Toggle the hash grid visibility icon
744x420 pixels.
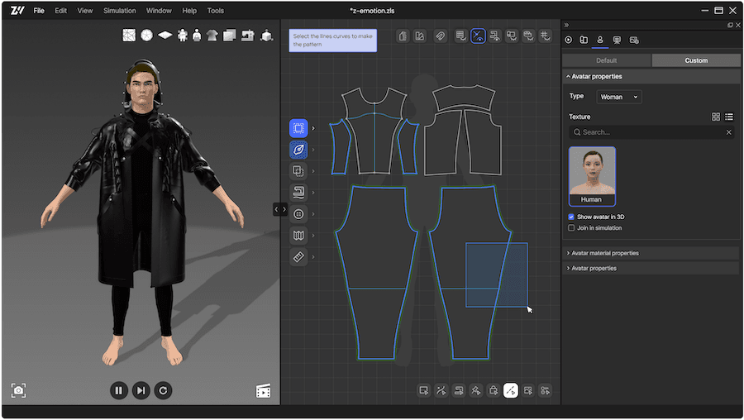tap(546, 36)
